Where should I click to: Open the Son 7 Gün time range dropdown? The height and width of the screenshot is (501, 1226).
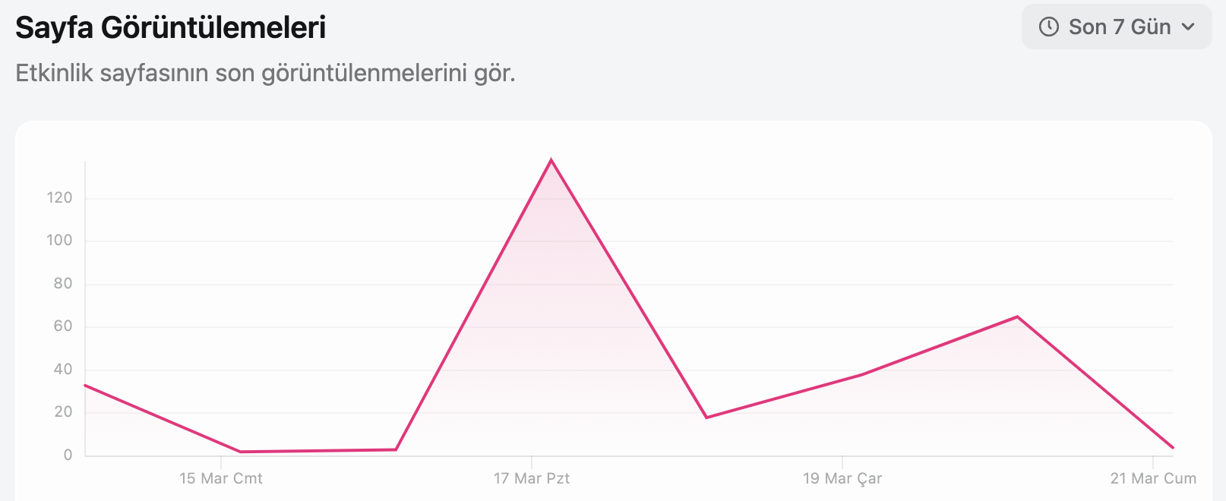click(1117, 27)
